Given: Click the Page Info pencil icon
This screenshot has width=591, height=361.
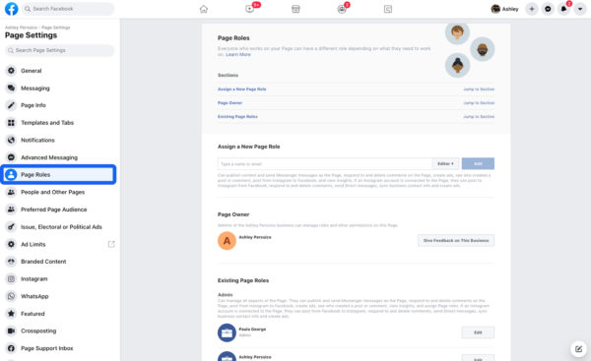Looking at the screenshot, I should [x=11, y=105].
